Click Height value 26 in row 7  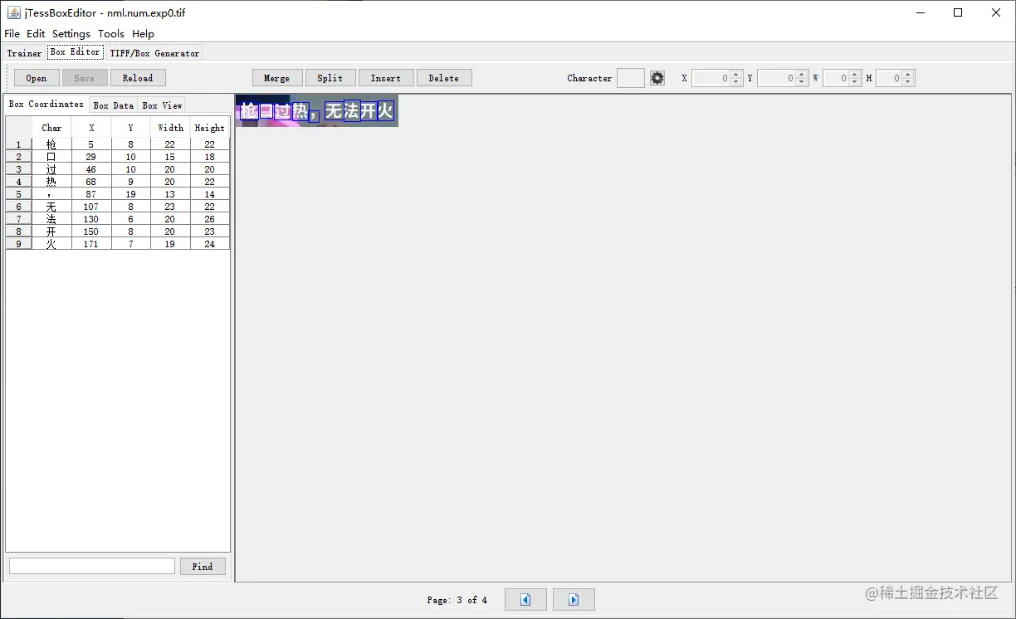click(210, 219)
